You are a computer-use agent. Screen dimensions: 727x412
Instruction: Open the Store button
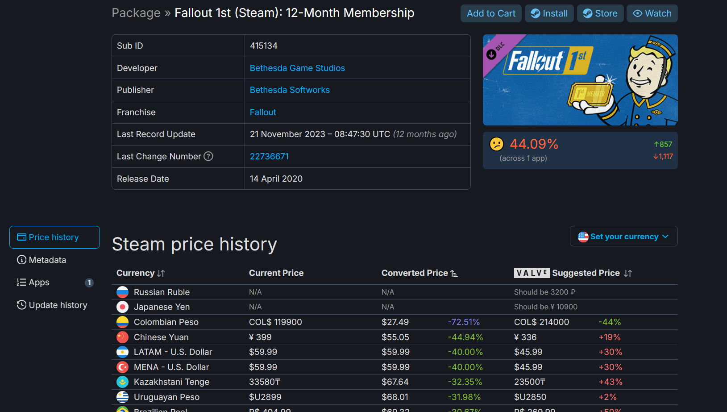[600, 13]
